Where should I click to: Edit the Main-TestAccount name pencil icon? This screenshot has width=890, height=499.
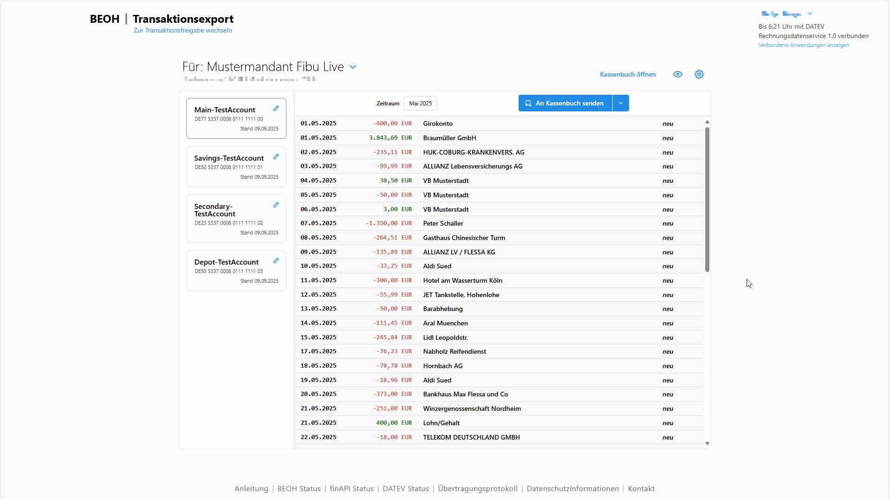pyautogui.click(x=276, y=108)
